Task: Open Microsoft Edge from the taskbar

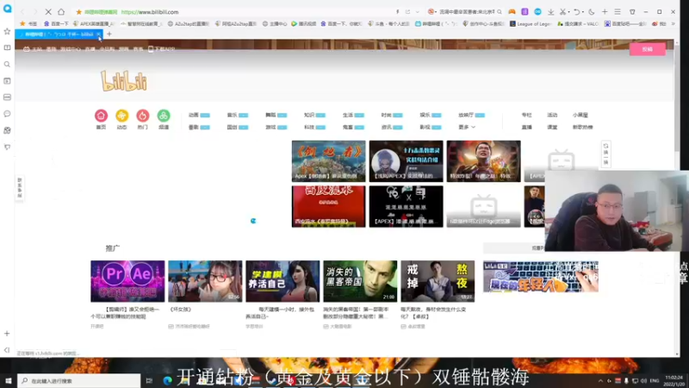Action: (167, 380)
